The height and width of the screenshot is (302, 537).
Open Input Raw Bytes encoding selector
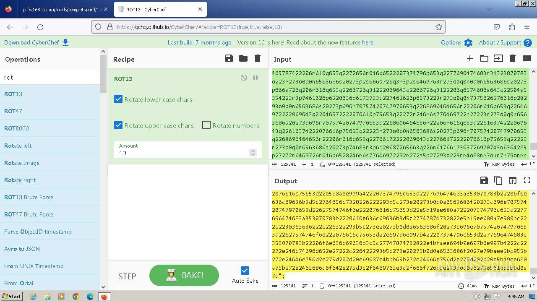click(499, 164)
